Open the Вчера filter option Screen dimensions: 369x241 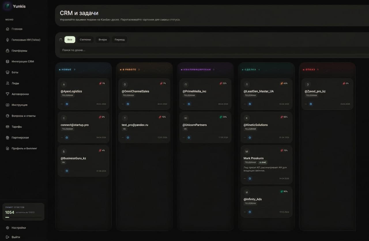(103, 39)
